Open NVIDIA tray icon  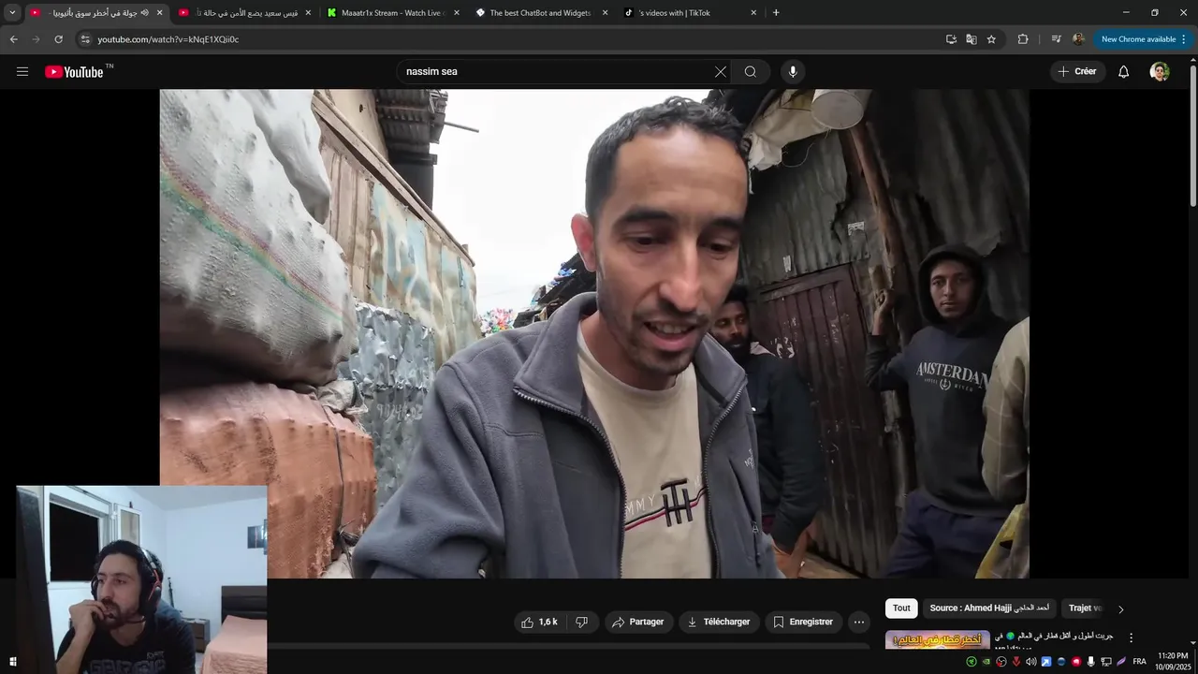pyautogui.click(x=986, y=662)
